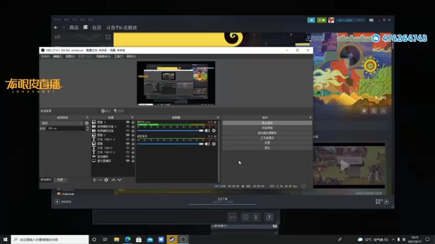Open the 编辑(E) menu in OBS
Image resolution: width=435 pixels, height=244 pixels.
(58, 56)
